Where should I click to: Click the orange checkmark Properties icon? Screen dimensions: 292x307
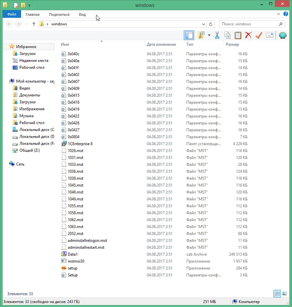tap(259, 35)
